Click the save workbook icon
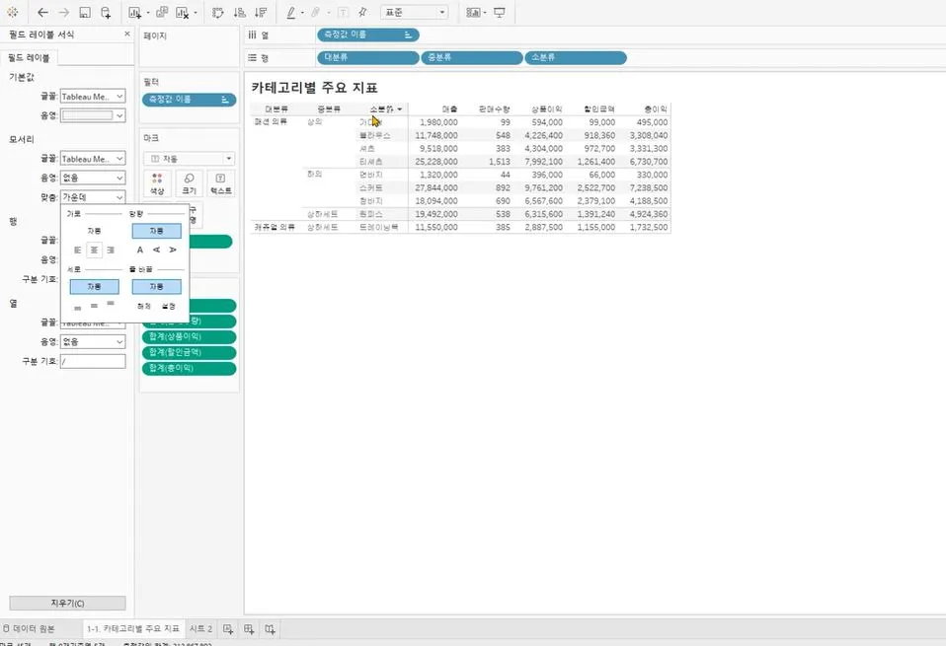This screenshot has width=946, height=646. [x=85, y=12]
